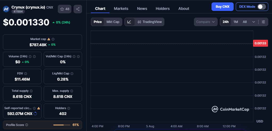Click circulating supply progress ring icon
Image resolution: width=272 pixels, height=131 pixels.
[x=35, y=114]
